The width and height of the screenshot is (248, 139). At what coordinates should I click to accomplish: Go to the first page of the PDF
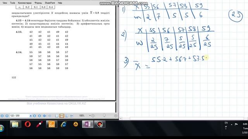pyautogui.click(x=2, y=116)
